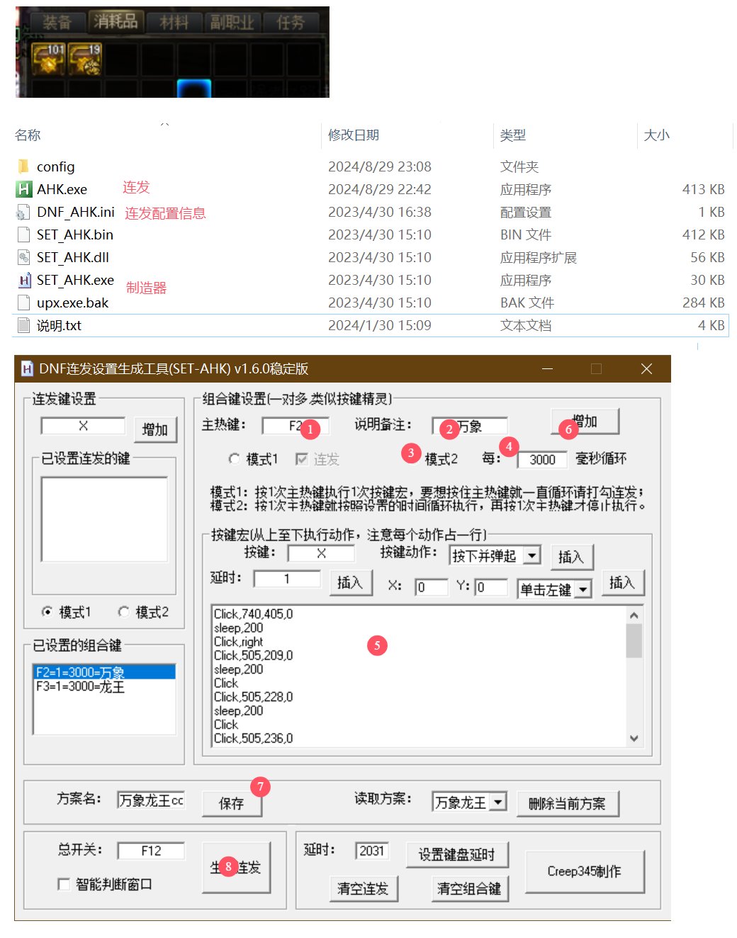Click the macro list vertical scrollbar thumb
Viewport: 737px width, 938px height.
[634, 641]
